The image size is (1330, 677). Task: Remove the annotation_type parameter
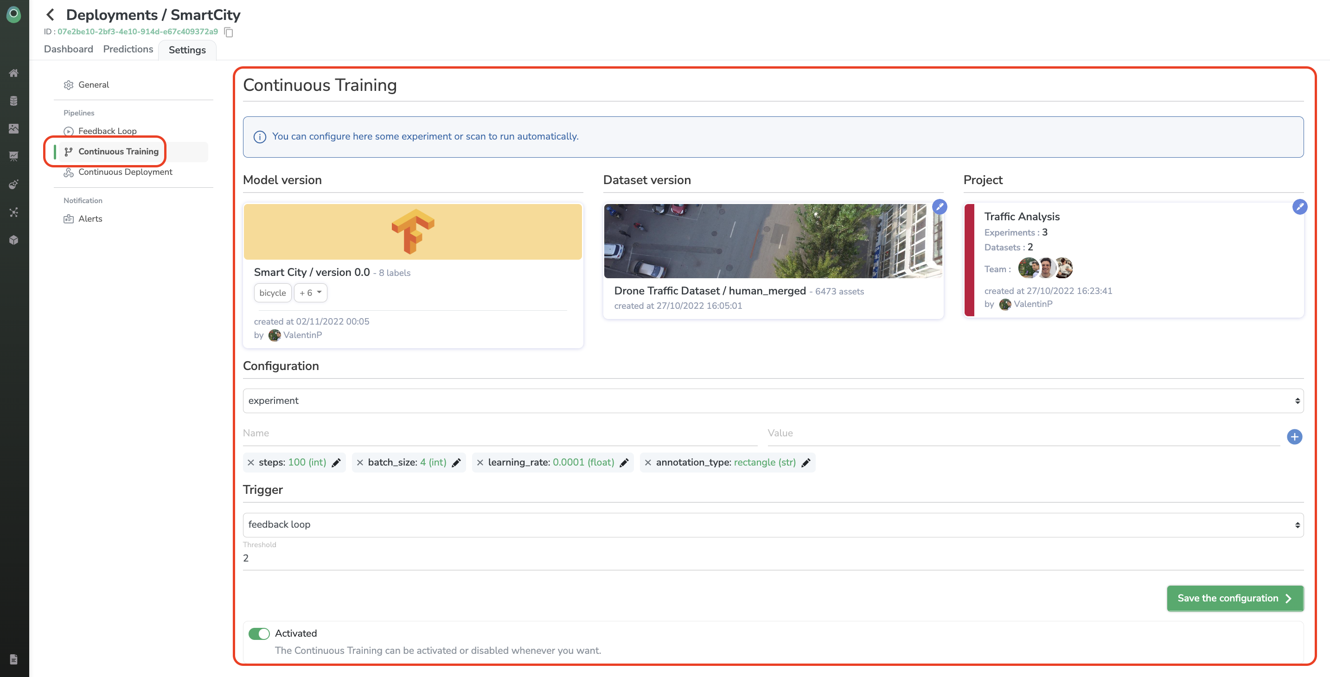647,463
